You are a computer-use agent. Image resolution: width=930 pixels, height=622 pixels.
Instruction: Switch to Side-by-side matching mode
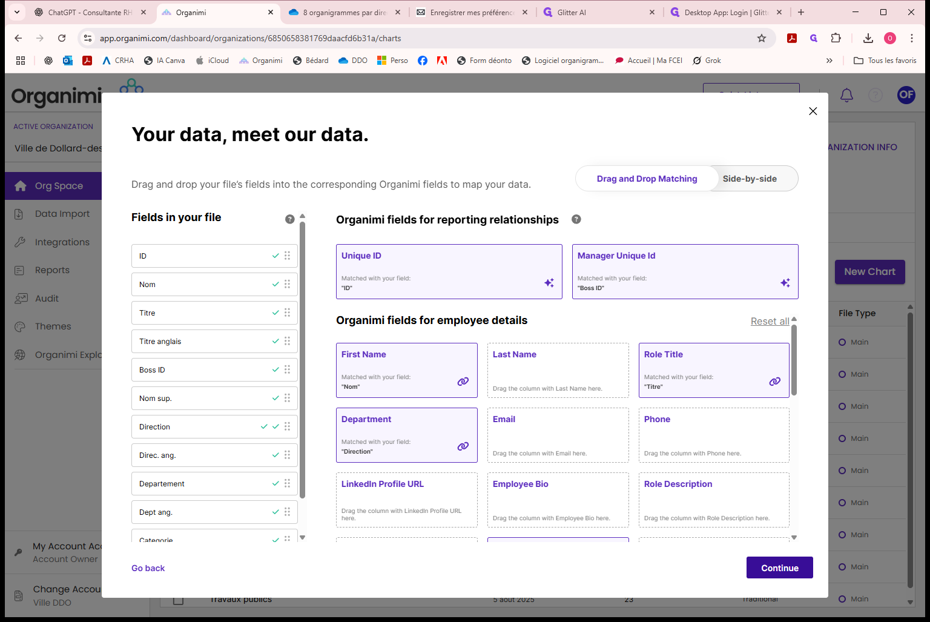[750, 179]
